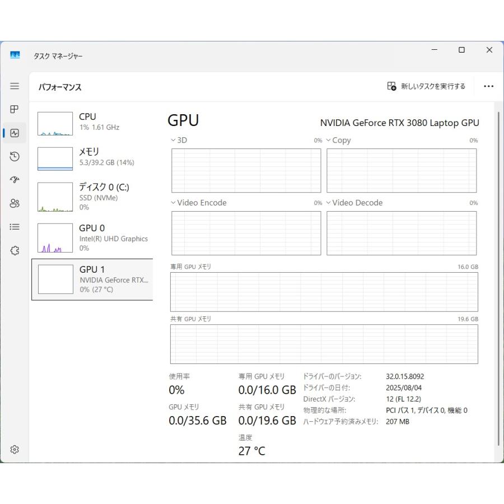Click the NVIDIA GeForce RTX 3080 Laptop GPU title

(x=399, y=123)
